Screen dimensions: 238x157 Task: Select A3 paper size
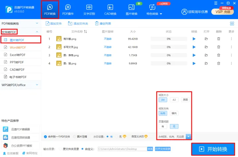tap(174, 100)
